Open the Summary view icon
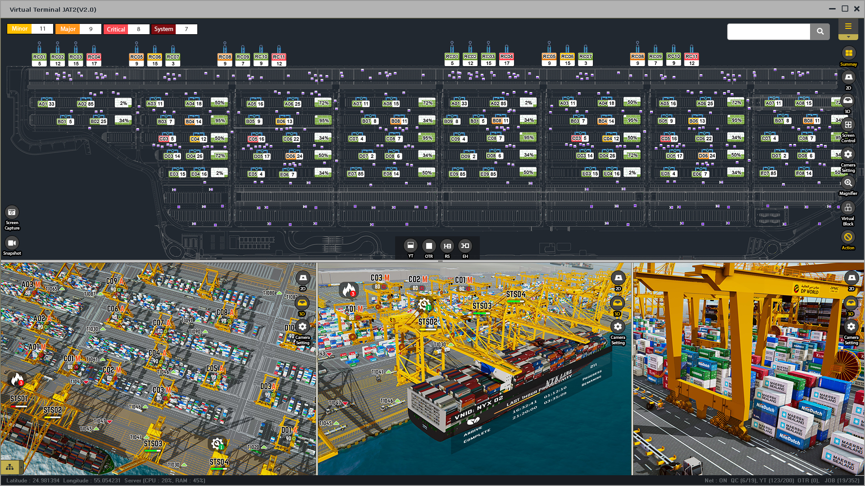865x486 pixels. coord(848,54)
